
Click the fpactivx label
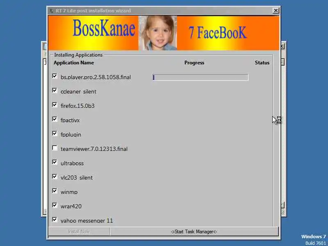pos(70,120)
